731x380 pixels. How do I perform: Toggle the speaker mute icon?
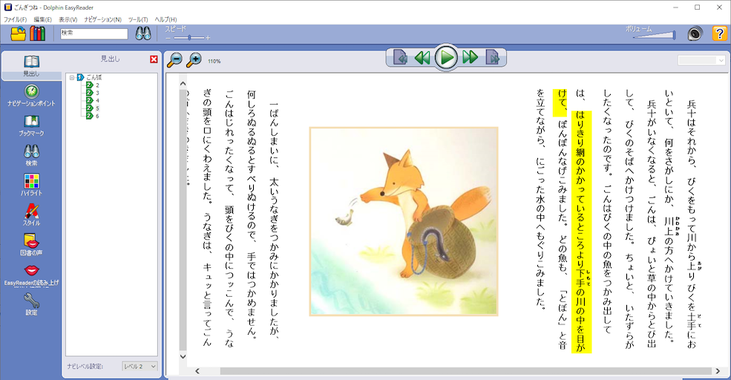(695, 33)
